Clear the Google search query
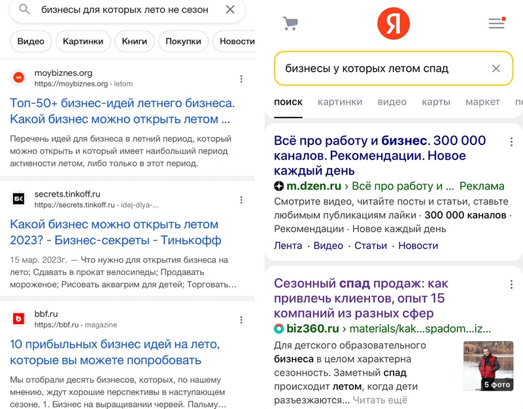 coord(230,10)
